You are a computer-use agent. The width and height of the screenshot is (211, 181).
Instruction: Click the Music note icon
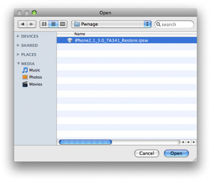point(25,70)
